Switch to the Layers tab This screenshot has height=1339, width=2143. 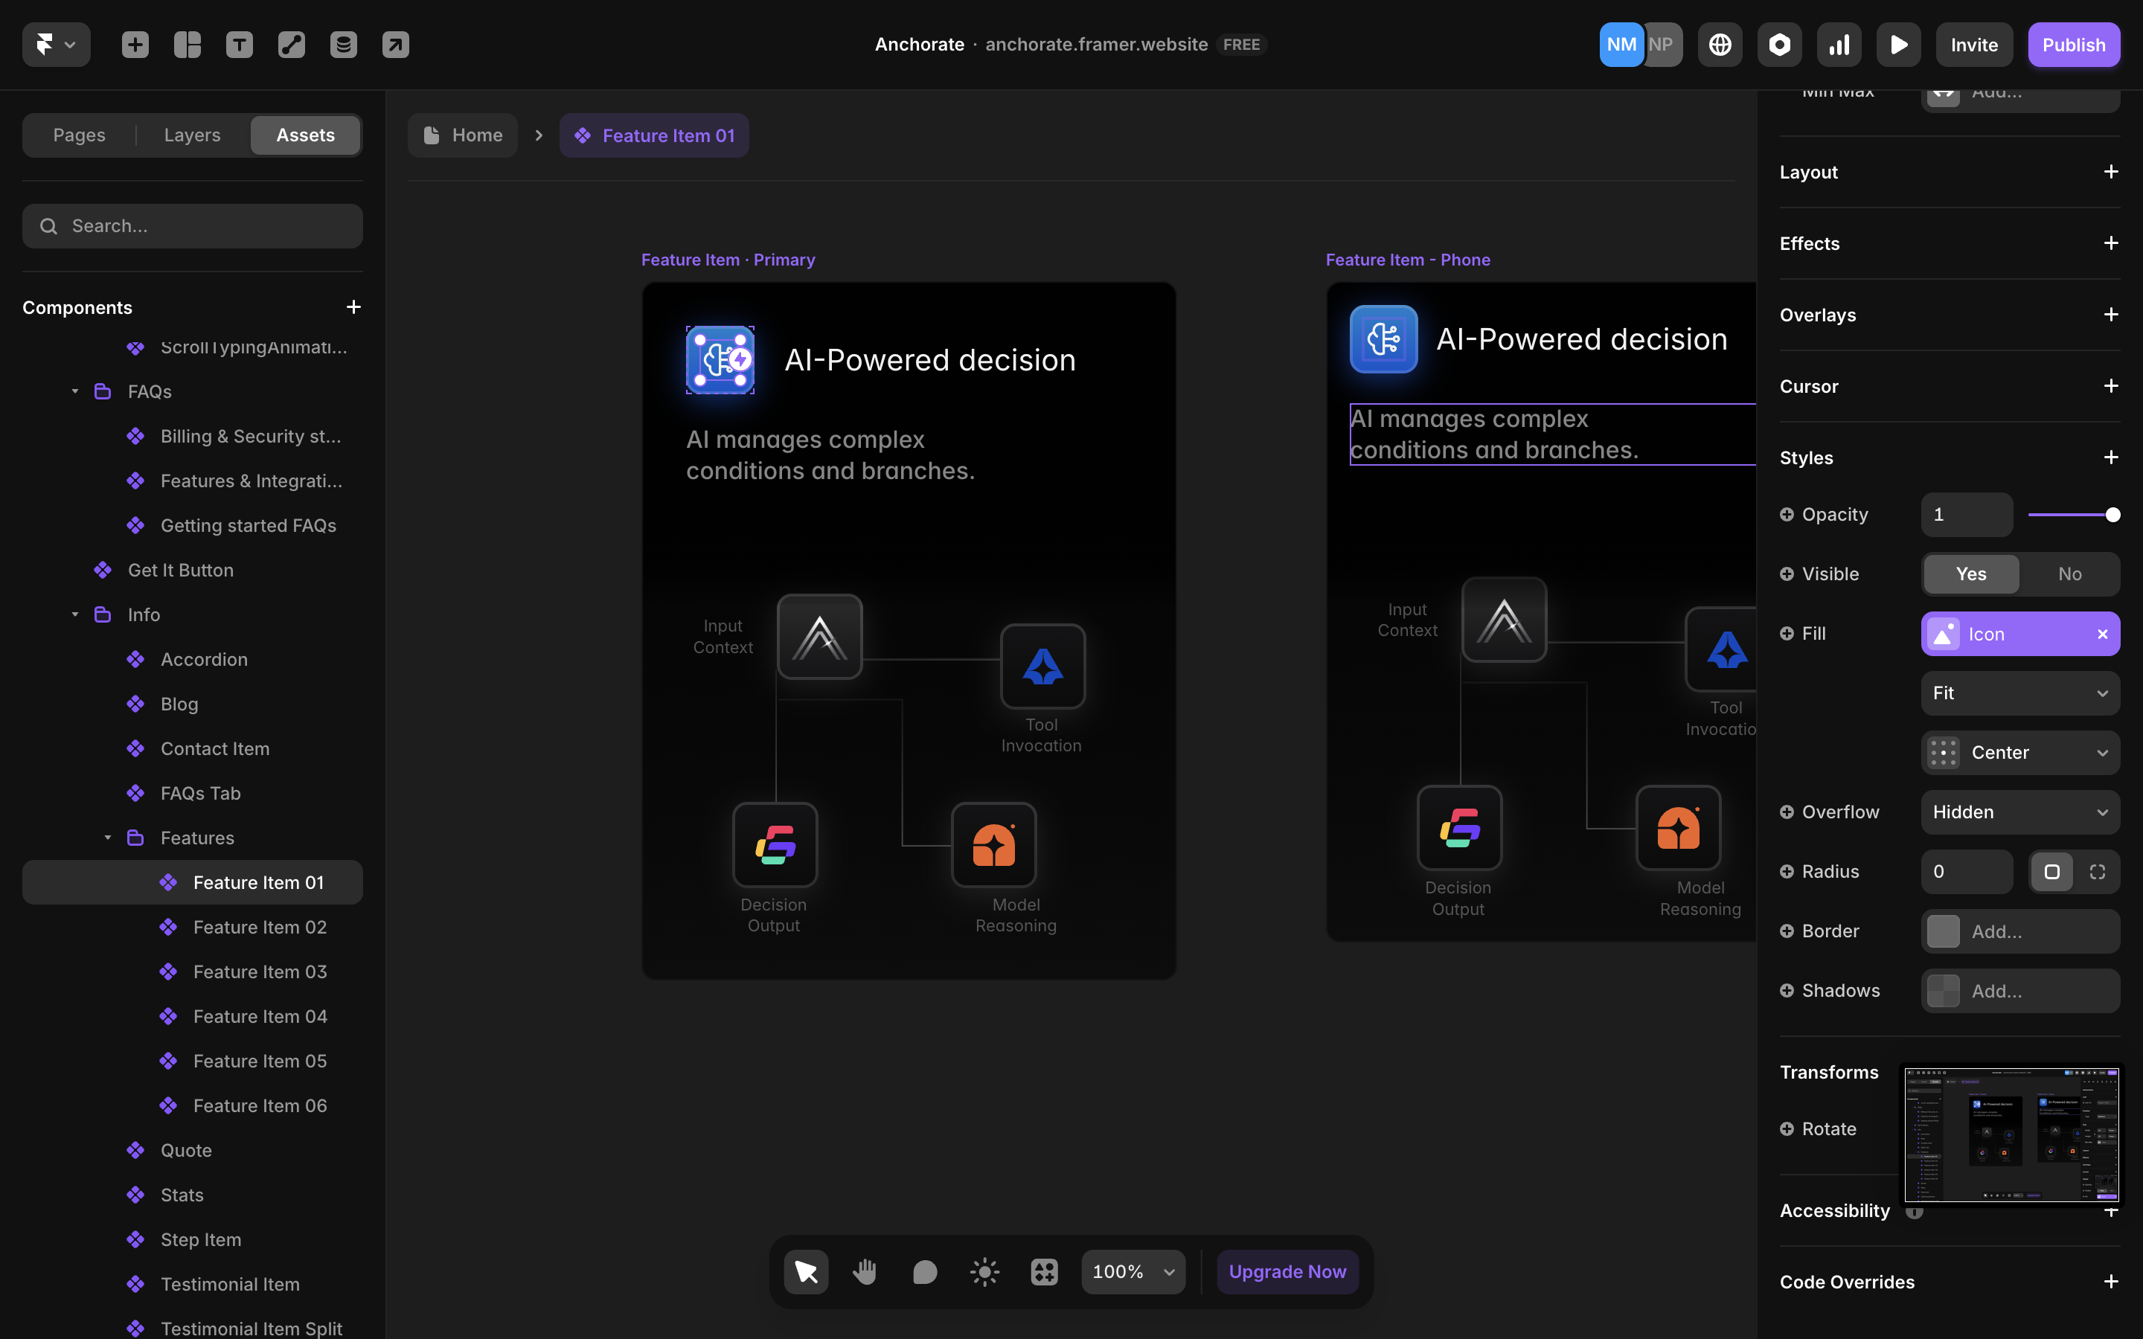[x=192, y=135]
